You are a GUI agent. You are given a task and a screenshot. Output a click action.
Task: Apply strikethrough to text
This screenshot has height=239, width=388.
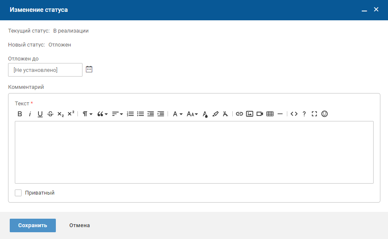[50, 114]
